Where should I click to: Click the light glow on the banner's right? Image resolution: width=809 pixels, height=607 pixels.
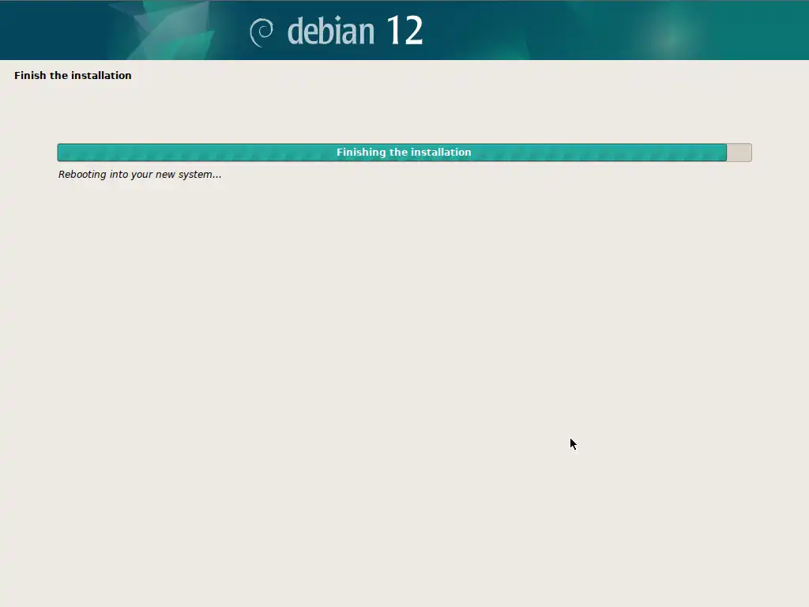click(672, 36)
